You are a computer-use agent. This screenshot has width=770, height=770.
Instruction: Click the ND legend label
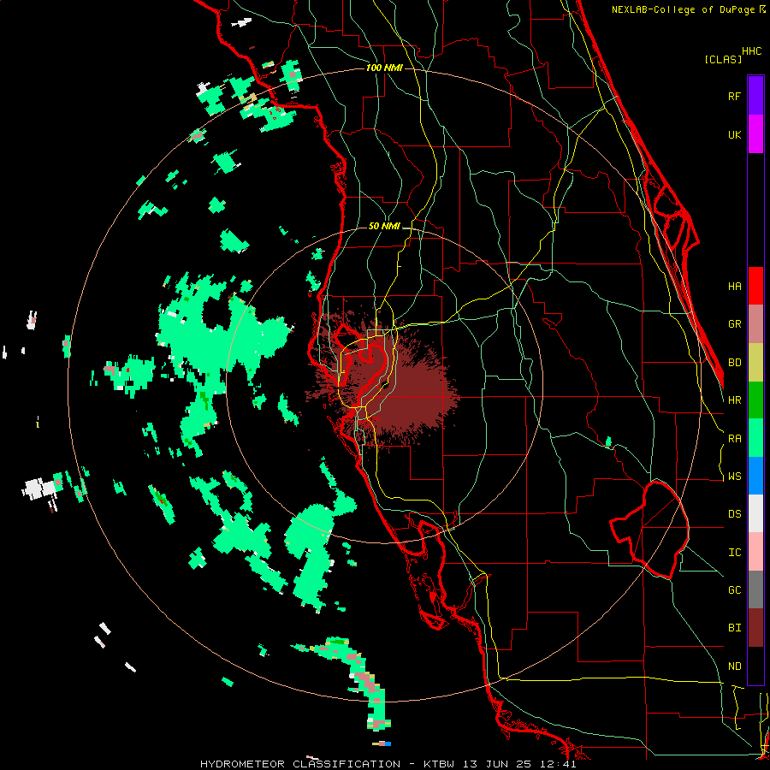(734, 666)
